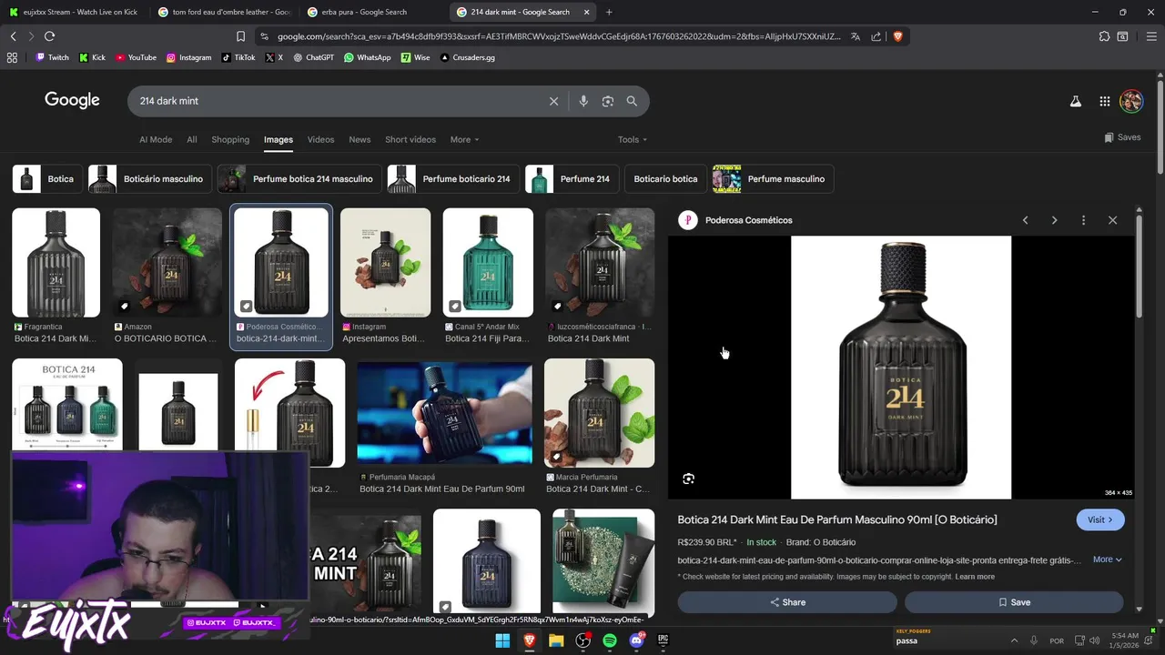1165x655 pixels.
Task: Open the Google apps grid
Action: click(1105, 102)
